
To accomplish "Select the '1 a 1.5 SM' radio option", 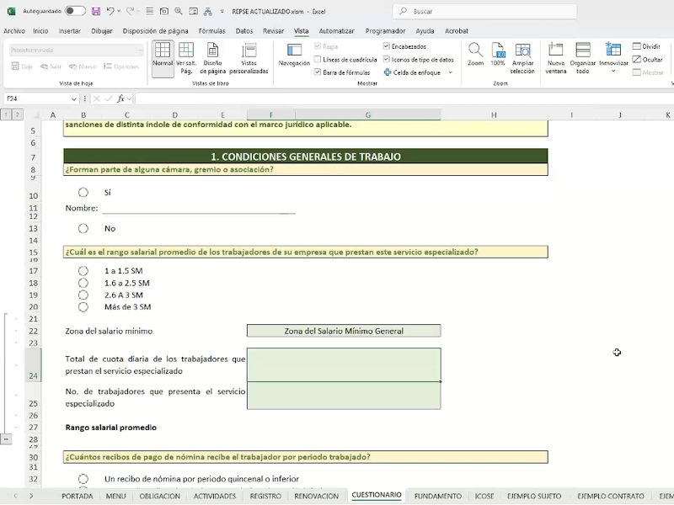I will click(x=83, y=271).
